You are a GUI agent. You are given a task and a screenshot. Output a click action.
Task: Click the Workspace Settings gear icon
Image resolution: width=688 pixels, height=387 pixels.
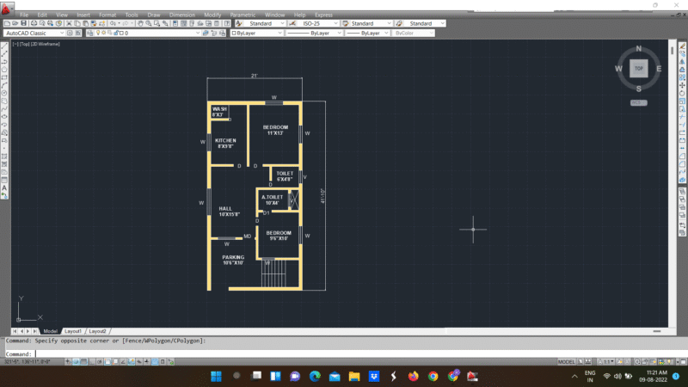click(70, 33)
